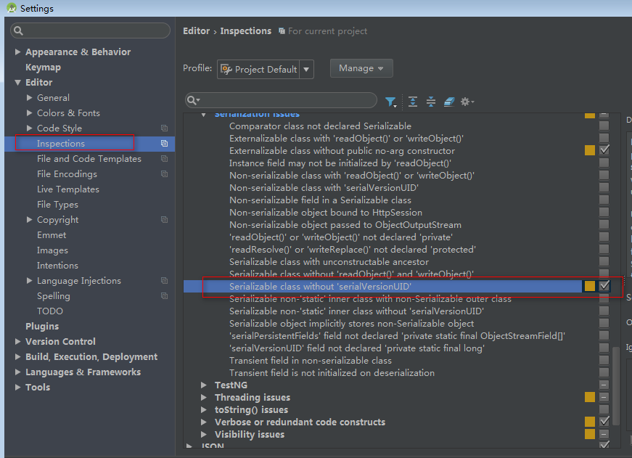Expand Version Control settings section
632x458 pixels.
point(17,341)
